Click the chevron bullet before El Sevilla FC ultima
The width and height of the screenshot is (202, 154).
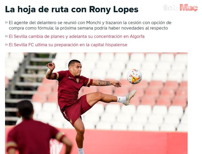[6, 45]
